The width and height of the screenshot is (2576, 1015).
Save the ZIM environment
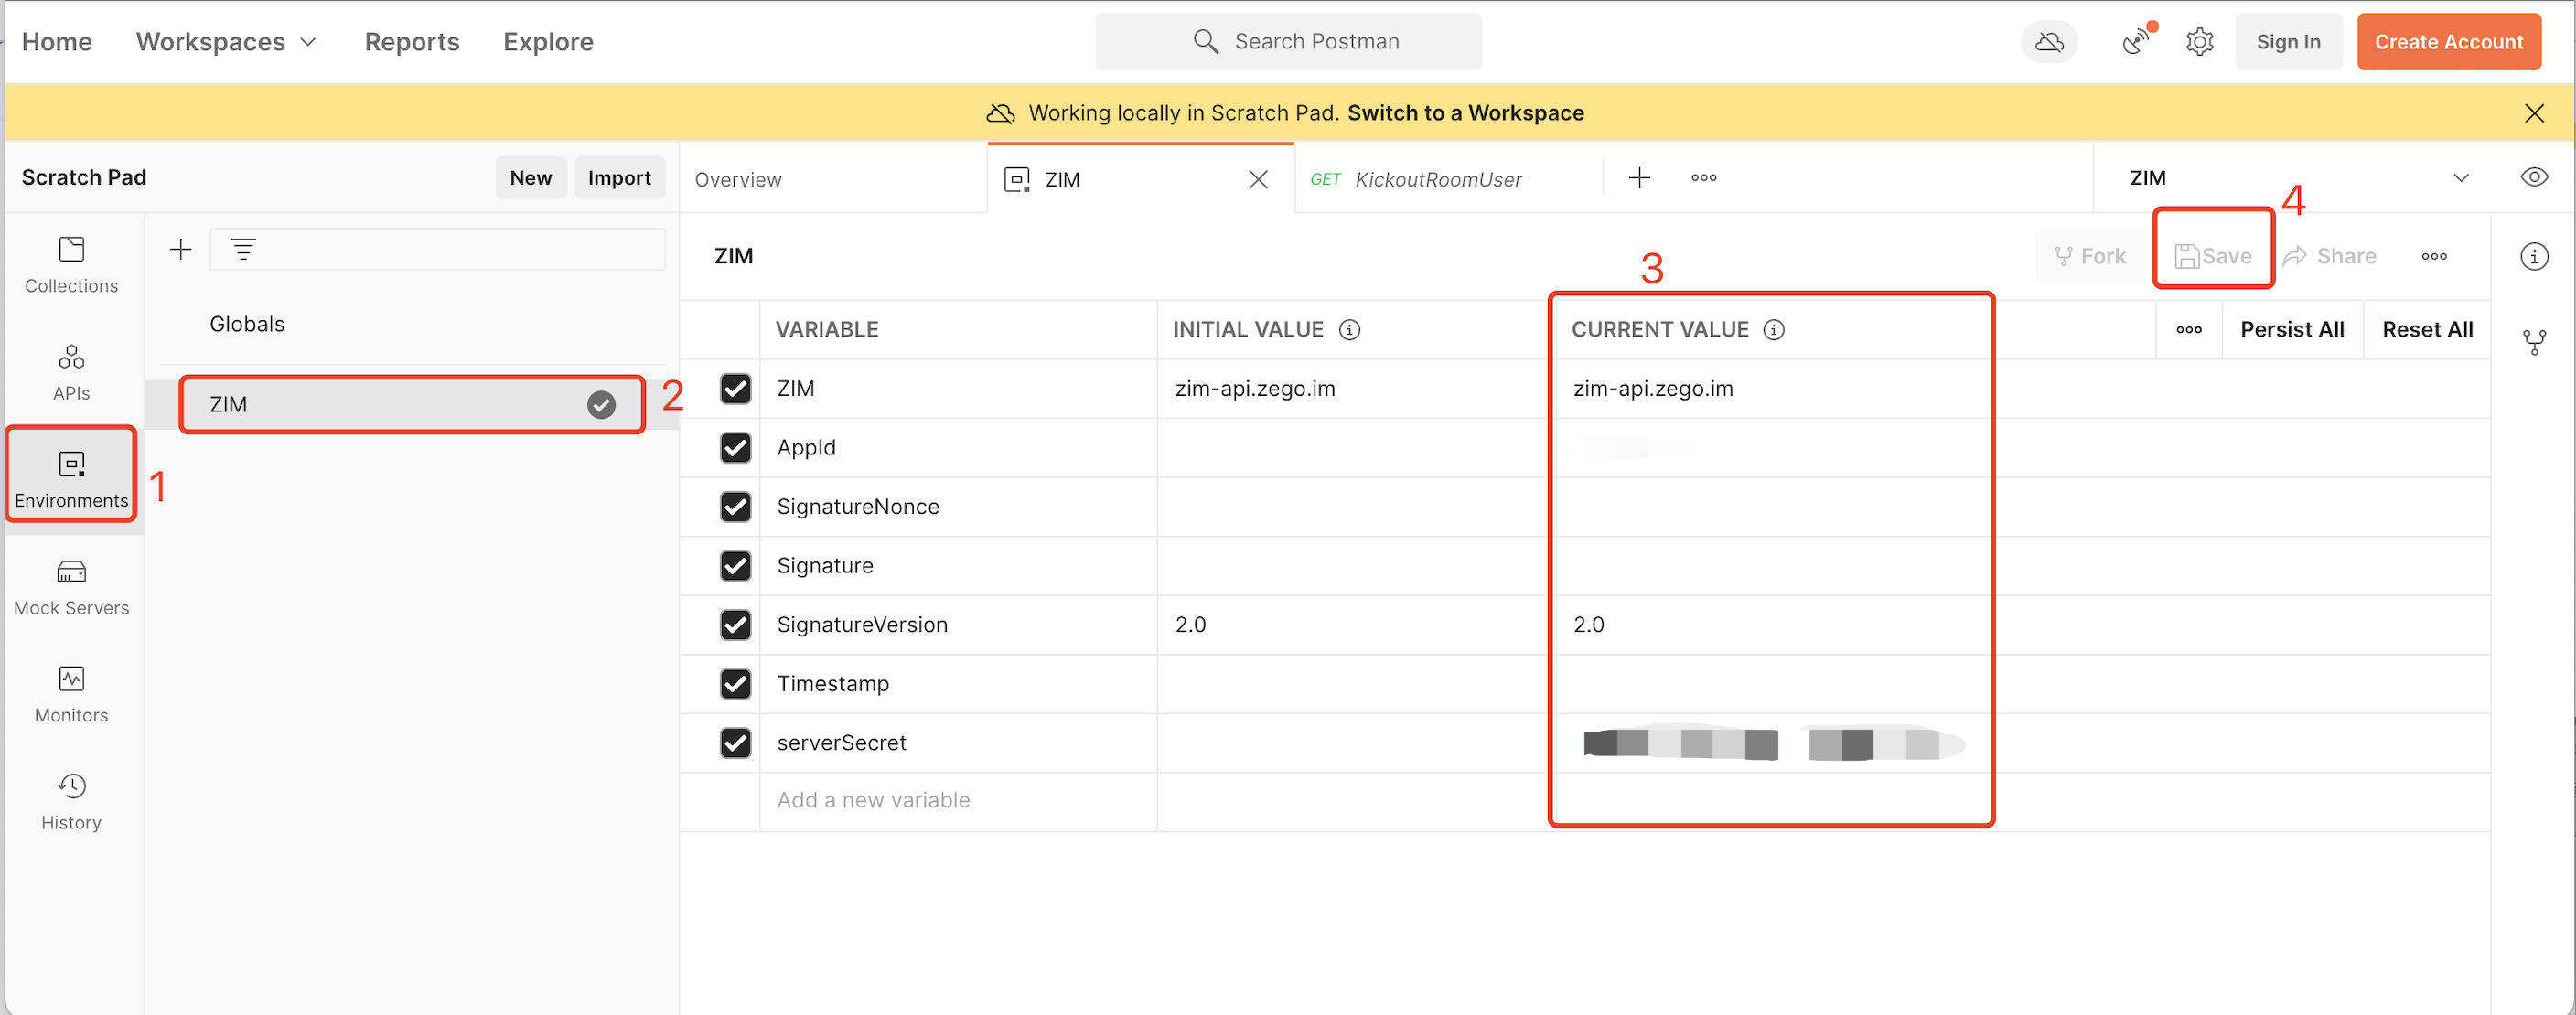tap(2213, 256)
